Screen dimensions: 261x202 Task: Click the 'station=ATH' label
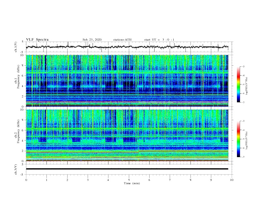click(x=122, y=40)
